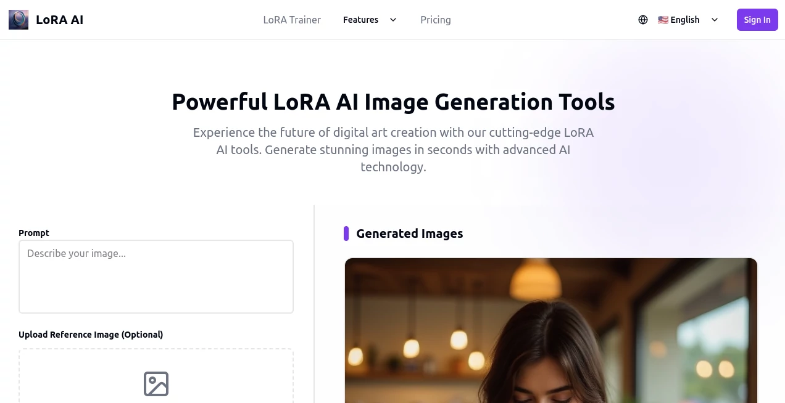Viewport: 785px width, 403px height.
Task: Click the purple accent bar beside Generated Images
Action: [x=347, y=233]
